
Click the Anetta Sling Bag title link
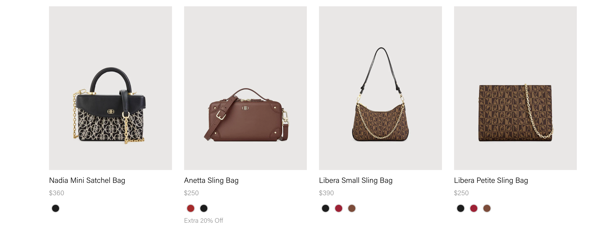[x=211, y=181]
